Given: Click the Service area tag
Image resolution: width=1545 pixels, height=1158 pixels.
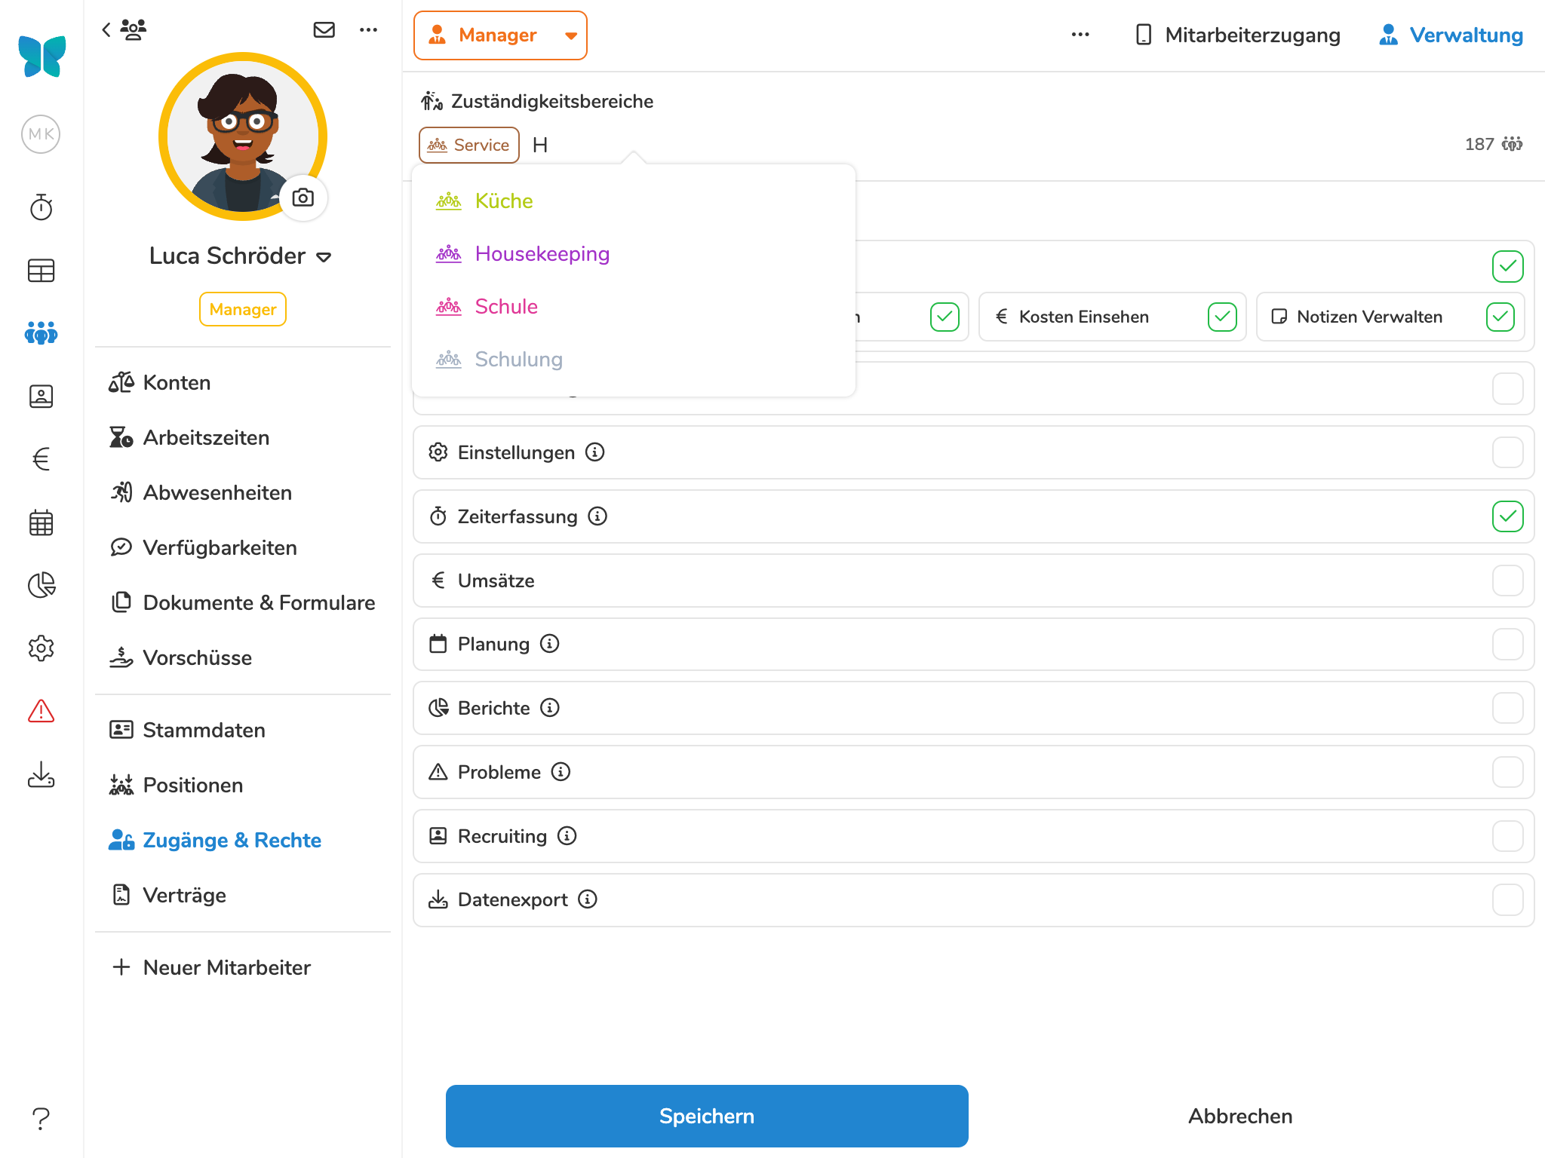Looking at the screenshot, I should [469, 145].
